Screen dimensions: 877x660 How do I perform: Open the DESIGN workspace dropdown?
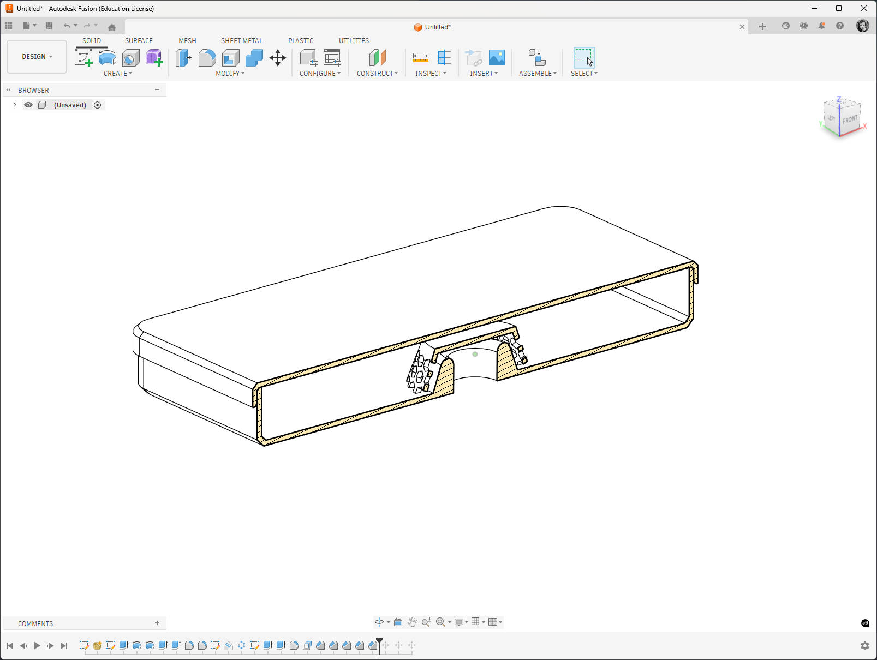tap(37, 57)
